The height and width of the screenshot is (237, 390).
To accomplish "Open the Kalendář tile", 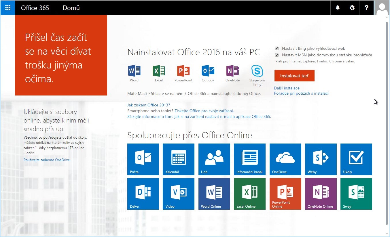I will (179, 159).
